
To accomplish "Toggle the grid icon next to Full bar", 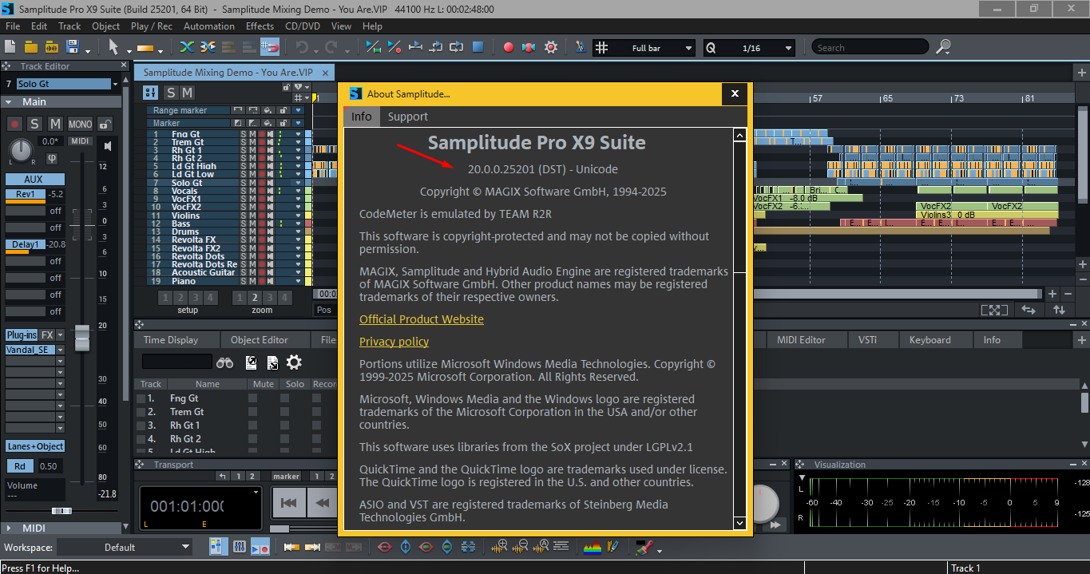I will point(602,48).
